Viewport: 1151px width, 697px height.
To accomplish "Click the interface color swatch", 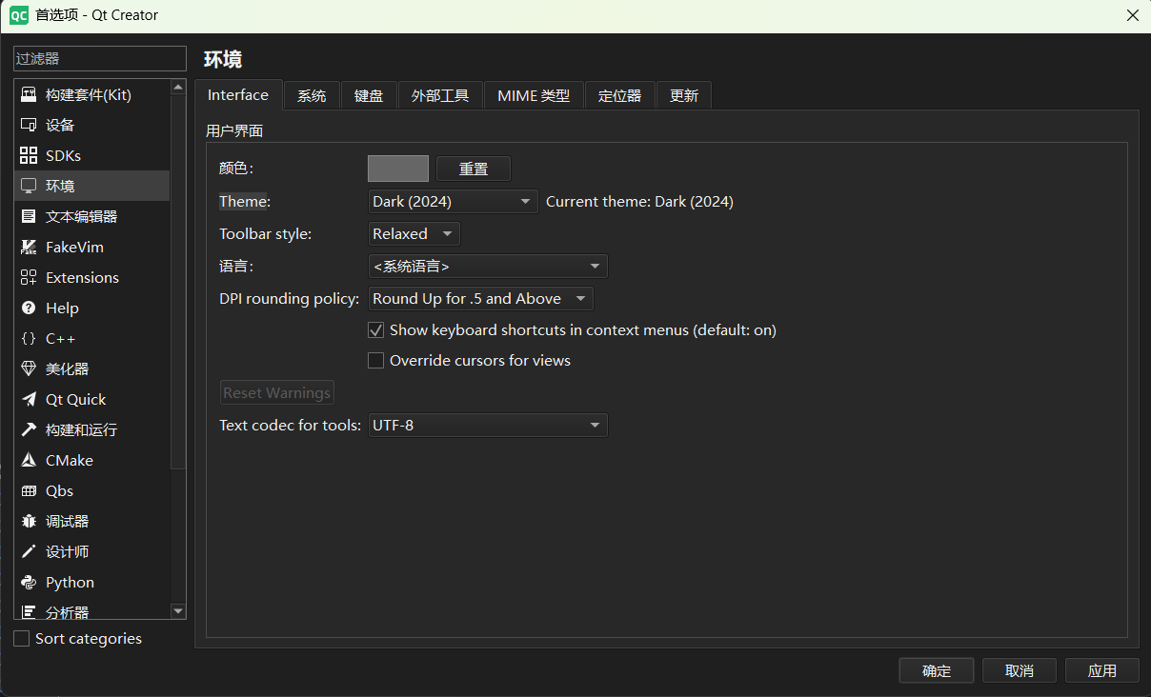I will (x=397, y=168).
